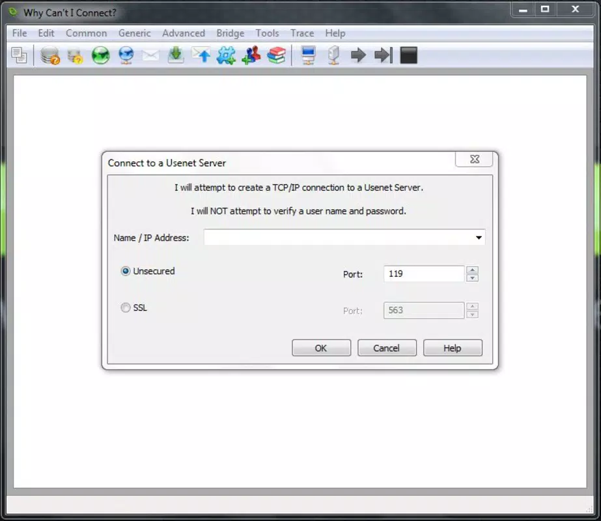601x521 pixels.
Task: Minimize the Why Can't I Connect window
Action: click(524, 9)
